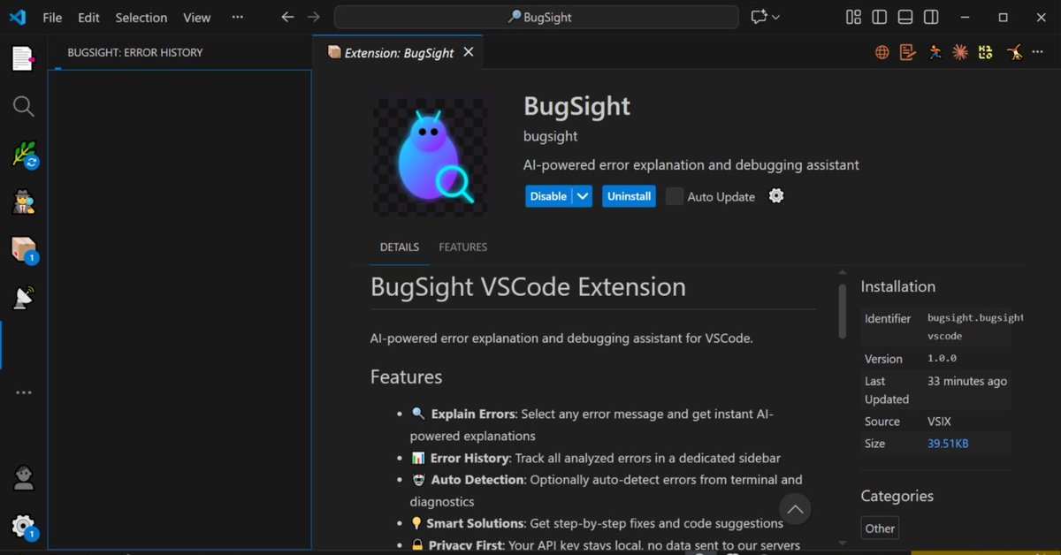Image resolution: width=1061 pixels, height=555 pixels.
Task: Select the Extension: BugSight editor tab
Action: click(x=400, y=52)
